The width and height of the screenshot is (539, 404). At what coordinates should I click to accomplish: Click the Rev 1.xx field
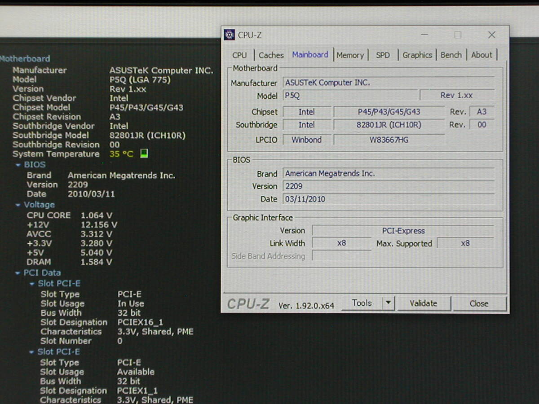457,95
